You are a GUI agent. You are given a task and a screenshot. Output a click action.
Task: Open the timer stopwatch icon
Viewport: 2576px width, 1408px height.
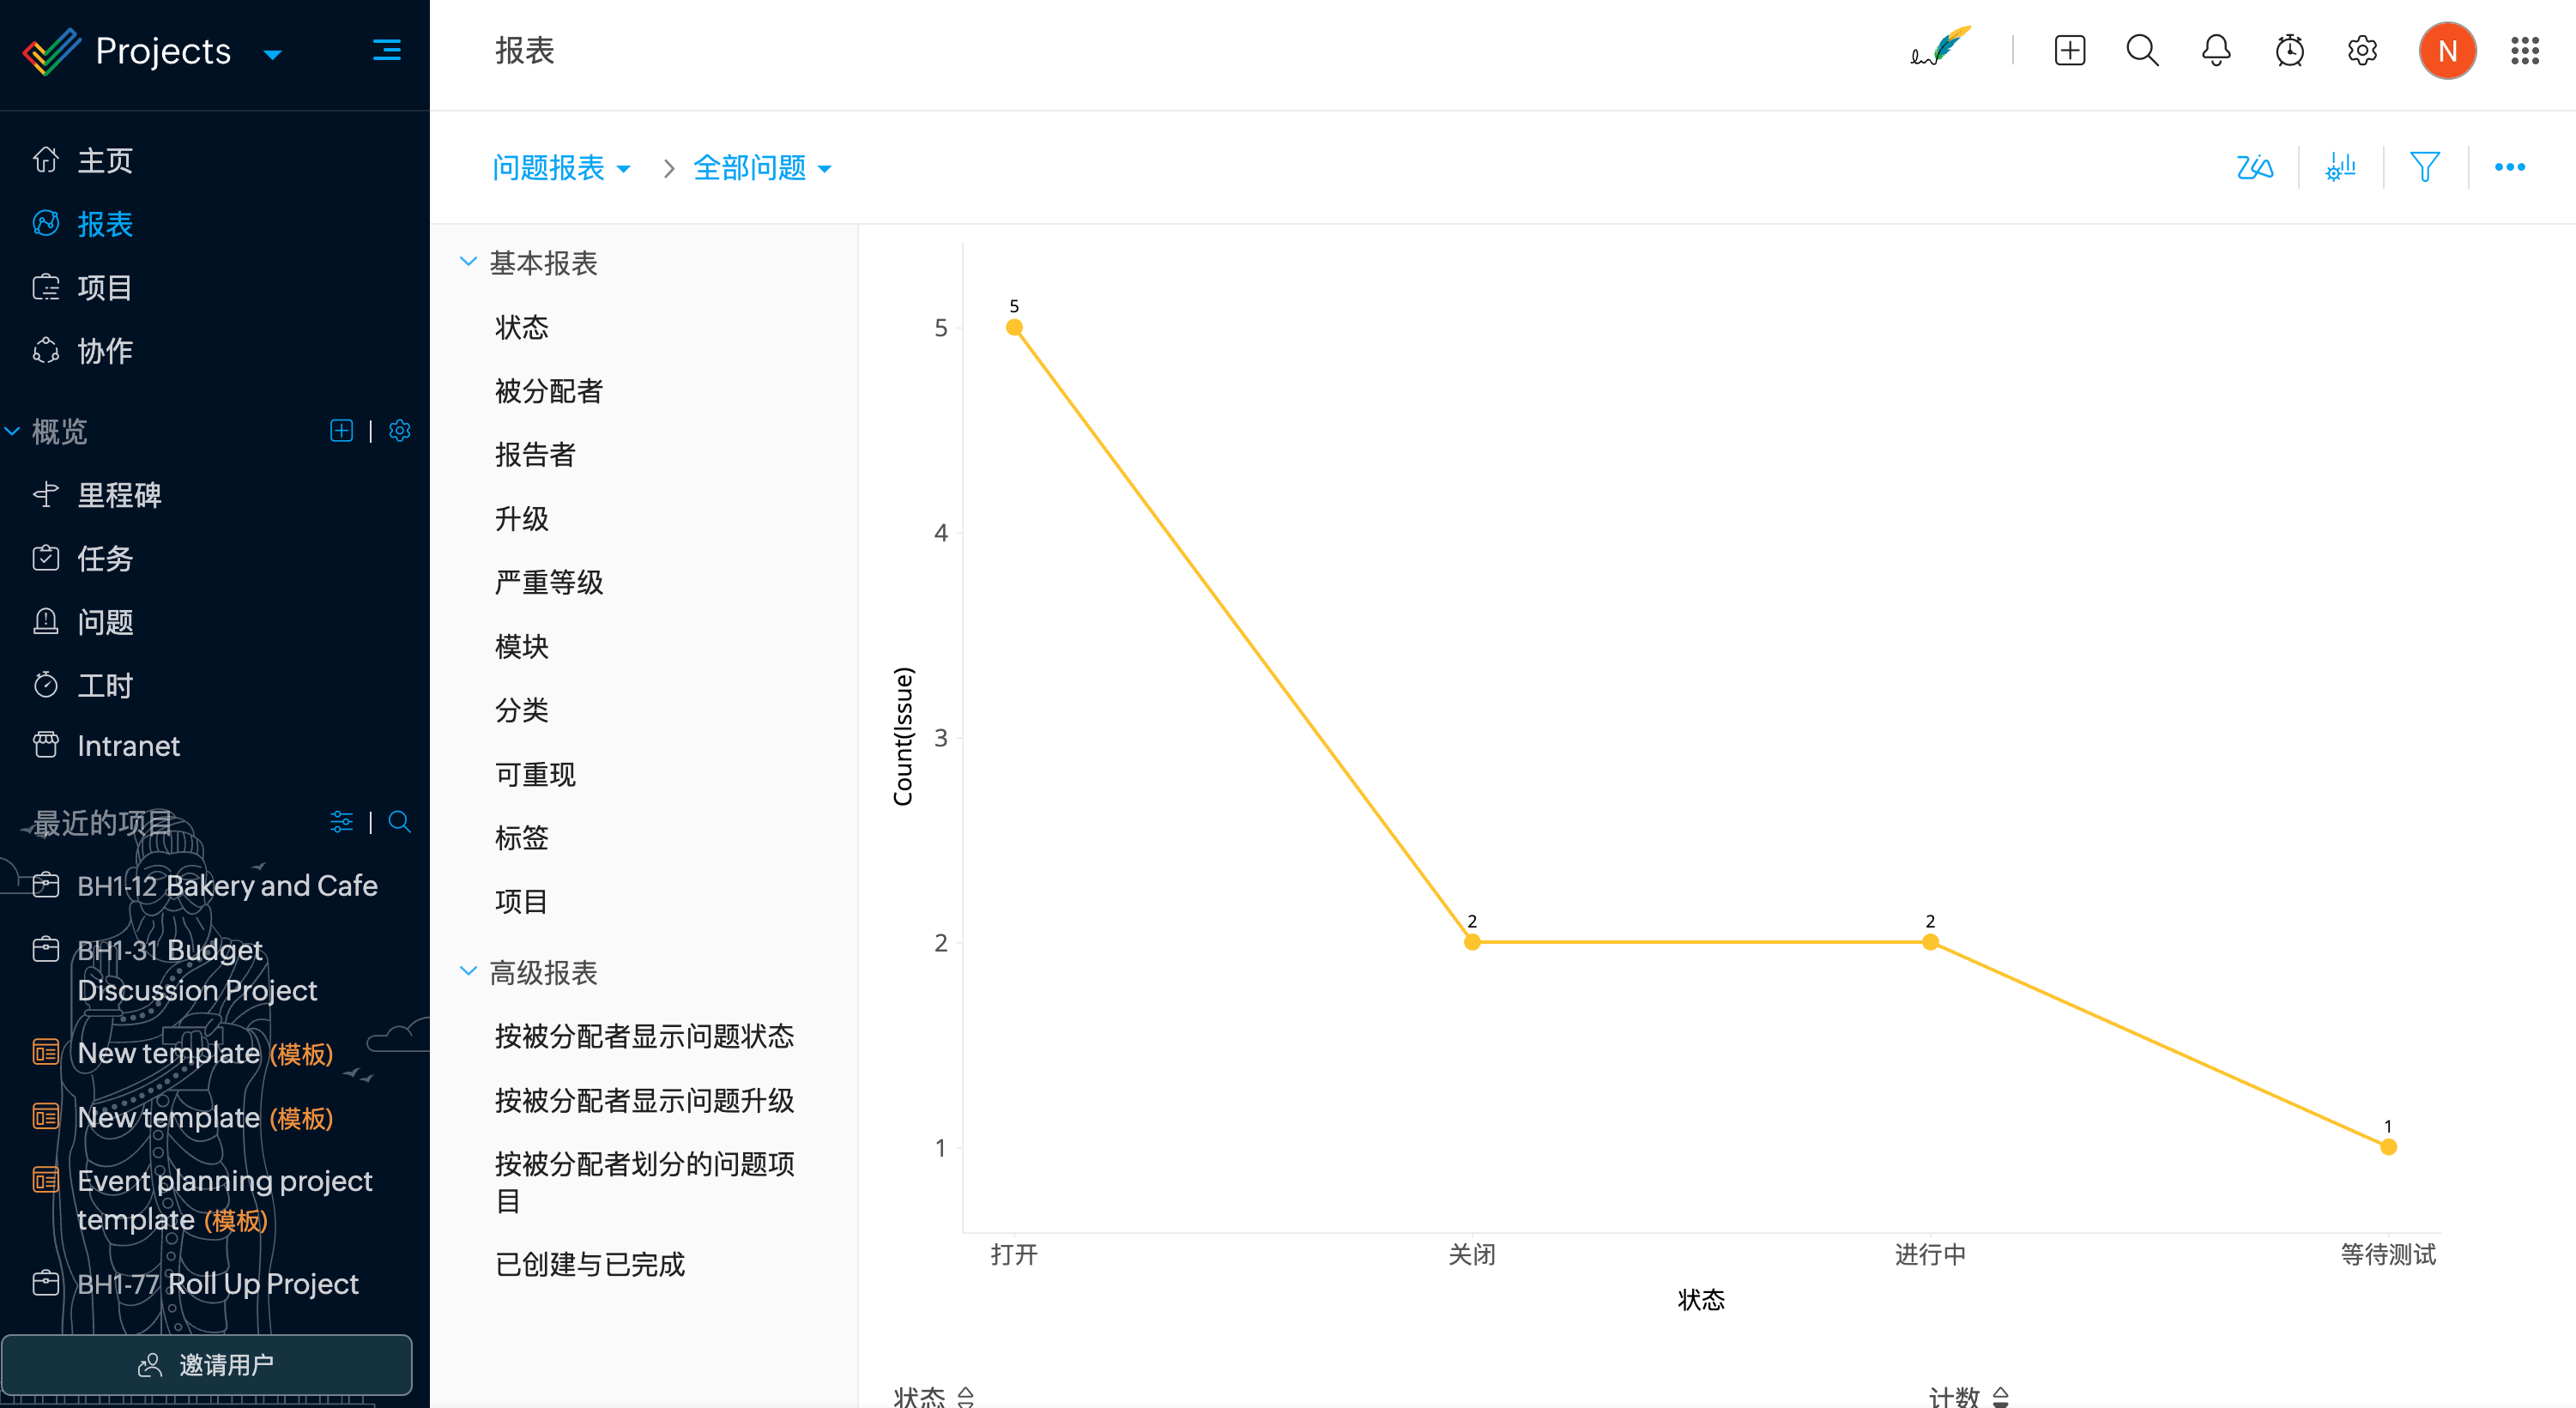tap(2289, 50)
